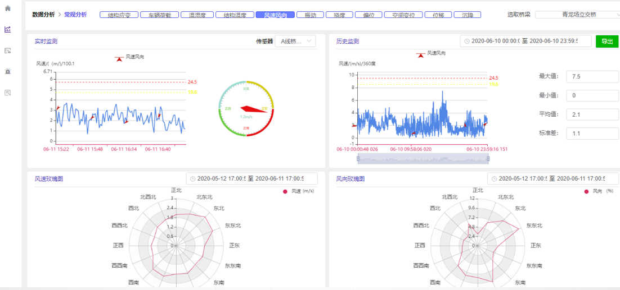Switch to 偏位 tab
Screen dimensions: 620x290
tap(369, 15)
